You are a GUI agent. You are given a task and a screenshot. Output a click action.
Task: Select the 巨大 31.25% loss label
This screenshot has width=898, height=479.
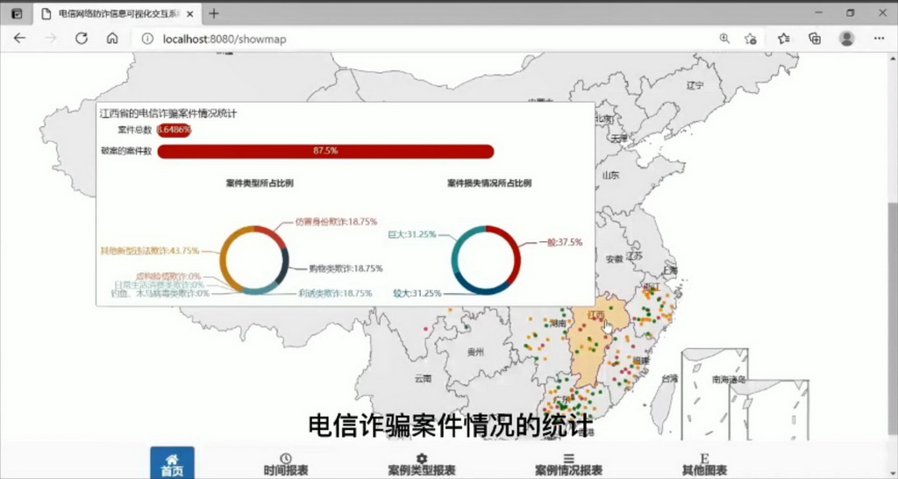(x=412, y=234)
